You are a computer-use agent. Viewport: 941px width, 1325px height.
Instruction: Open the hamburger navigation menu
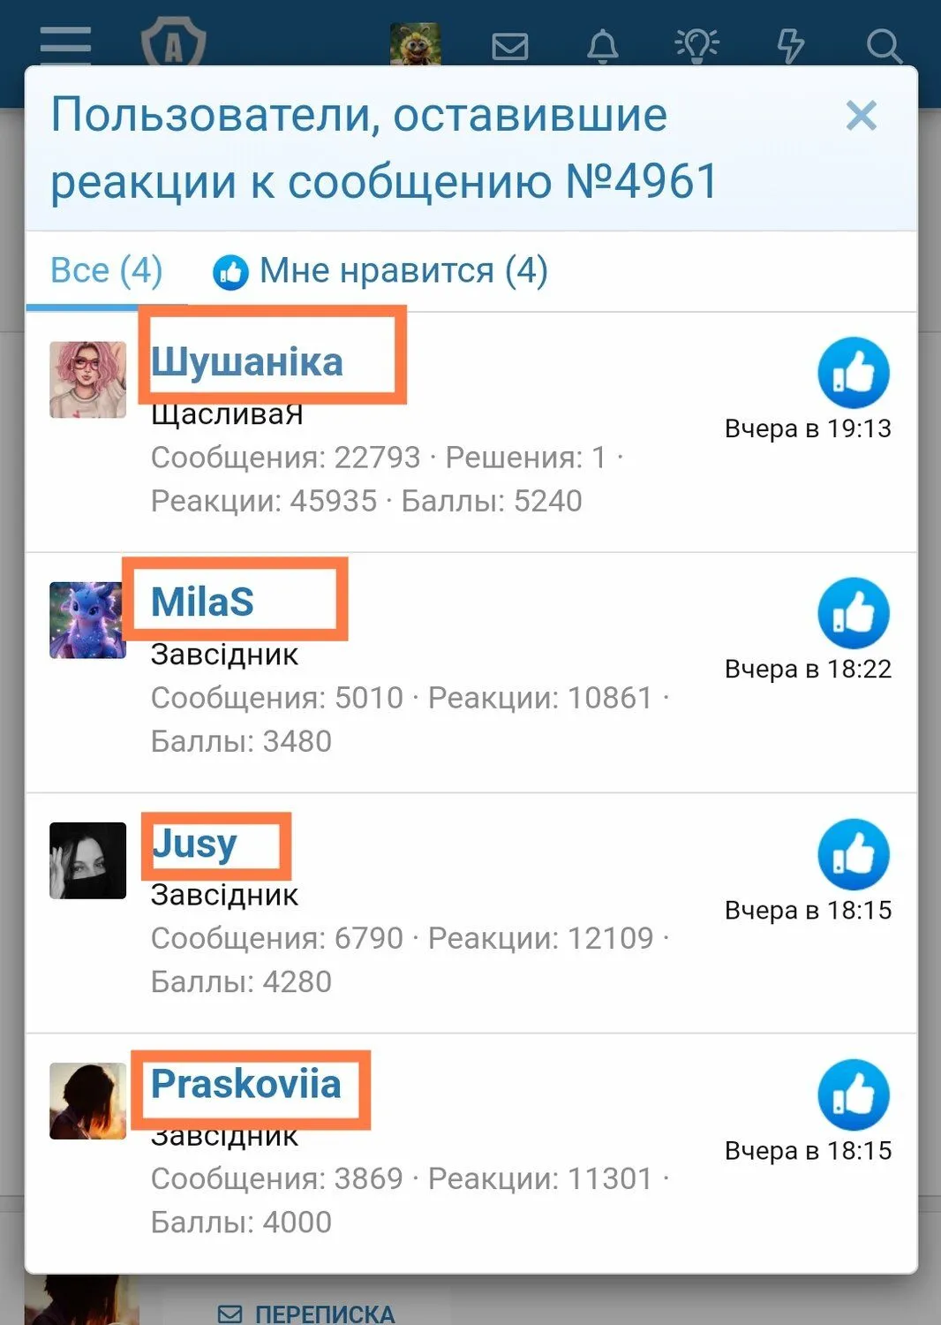pos(65,44)
